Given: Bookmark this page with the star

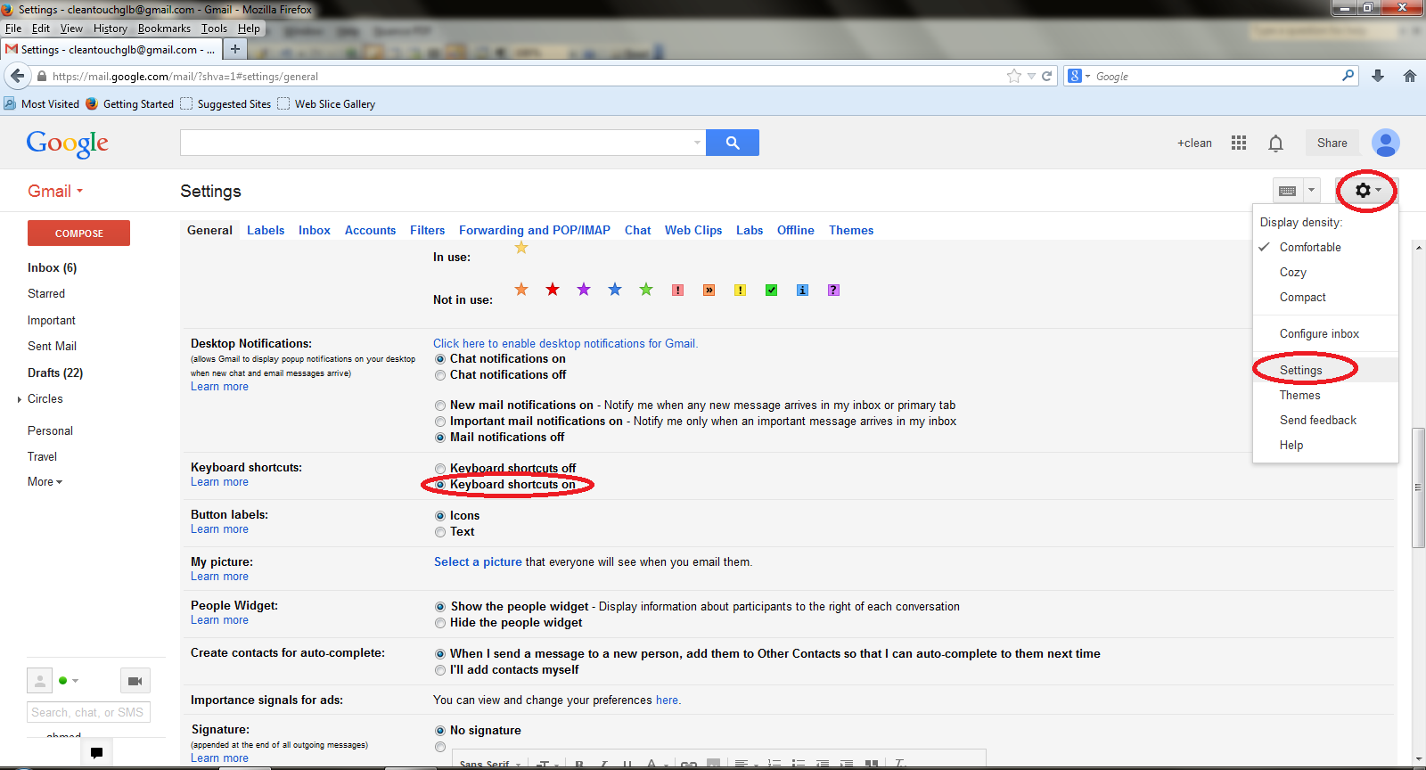Looking at the screenshot, I should click(1013, 76).
